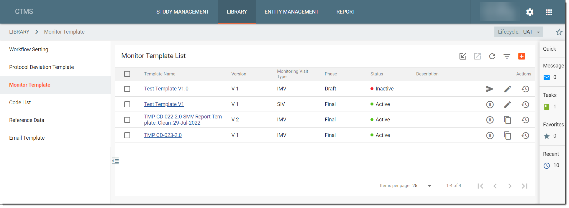View history of TMP CD-023-2.0 template

(525, 136)
